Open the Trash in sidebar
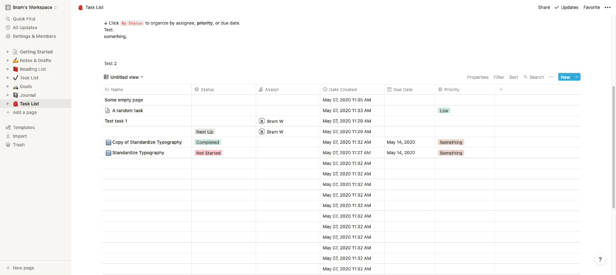Screen dimensions: 616x275 (18, 145)
